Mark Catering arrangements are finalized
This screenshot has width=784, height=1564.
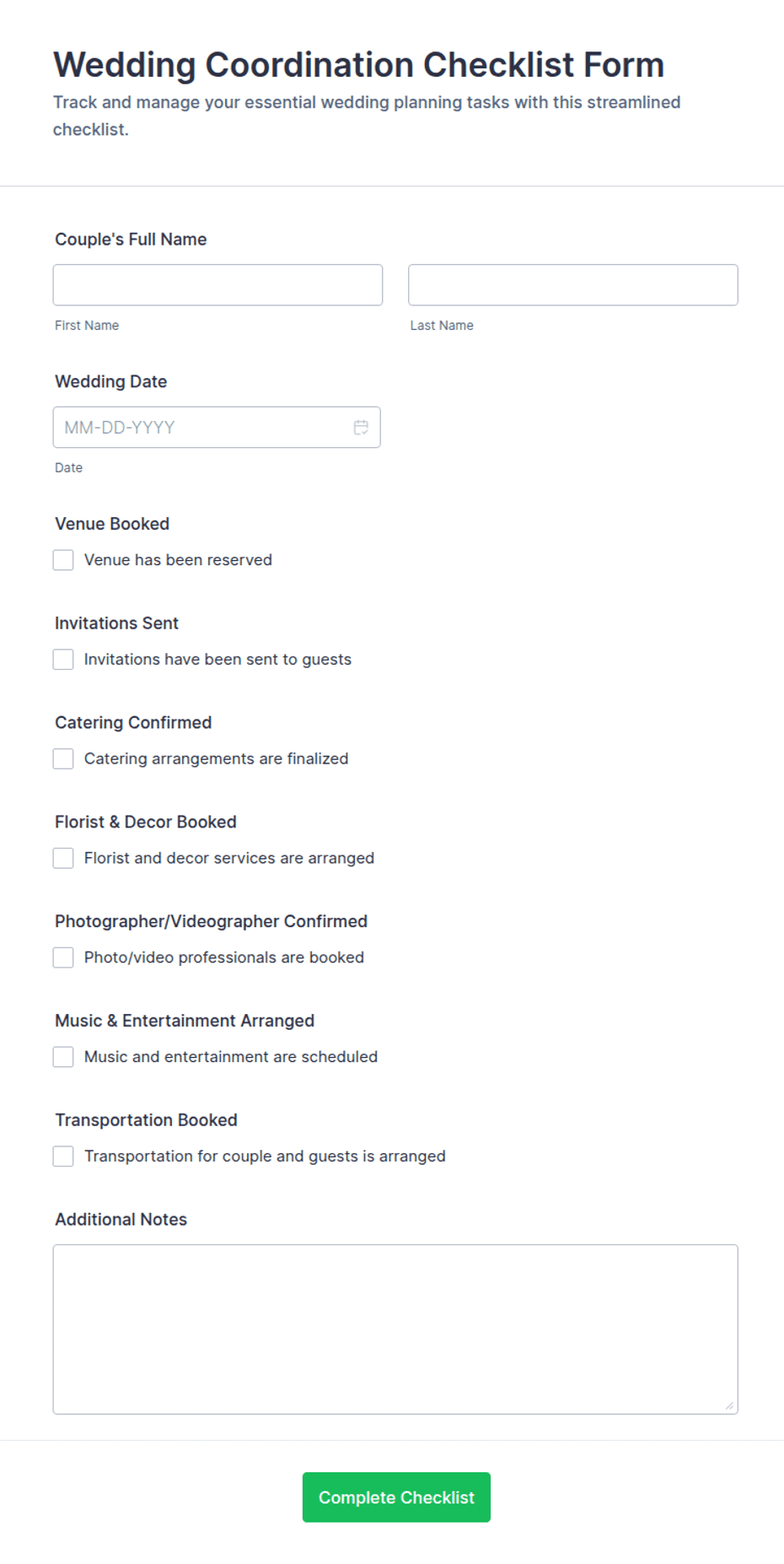pyautogui.click(x=63, y=759)
